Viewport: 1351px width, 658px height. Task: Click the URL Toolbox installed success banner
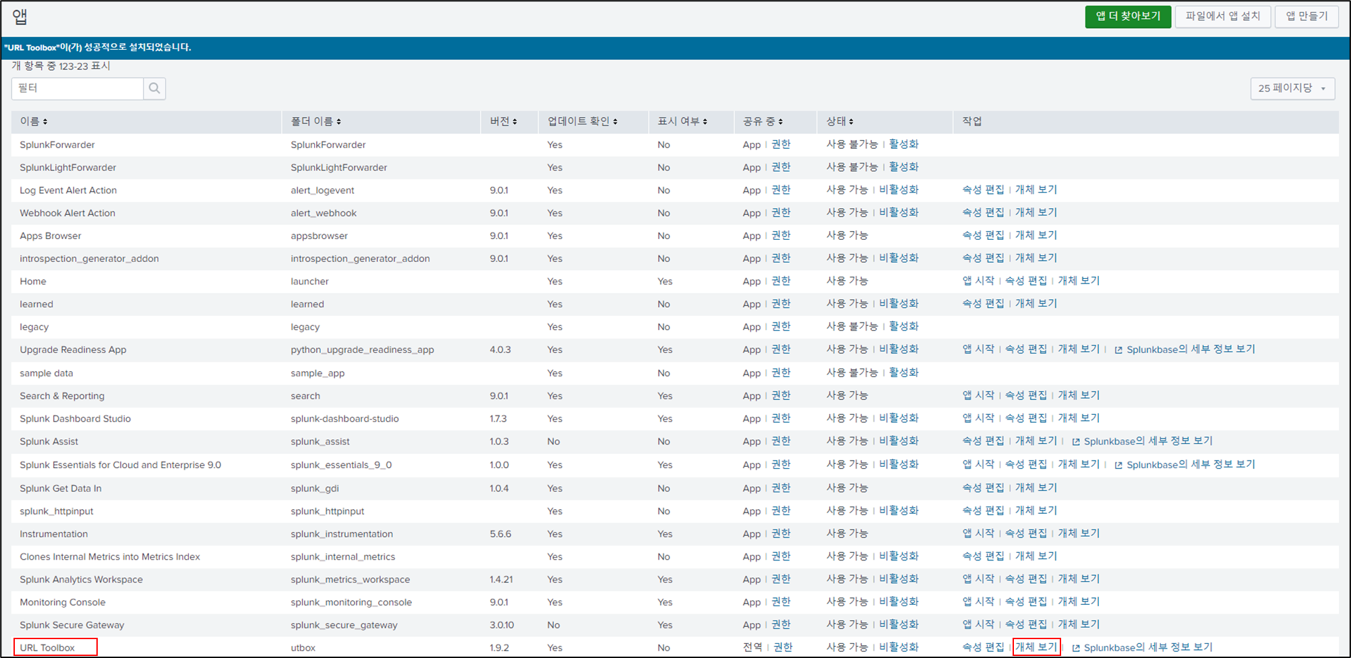[675, 48]
